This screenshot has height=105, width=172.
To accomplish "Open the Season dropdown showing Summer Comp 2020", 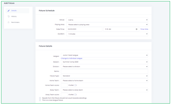I will tap(104, 62).
